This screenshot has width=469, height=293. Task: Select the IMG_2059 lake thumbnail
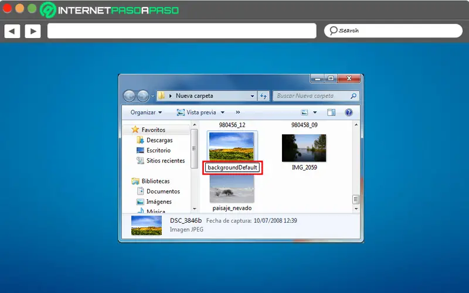pos(304,148)
